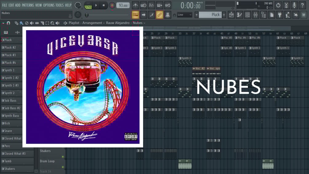This screenshot has width=309, height=174.
Task: Open the plugin picker plug icon
Action: coord(280,15)
